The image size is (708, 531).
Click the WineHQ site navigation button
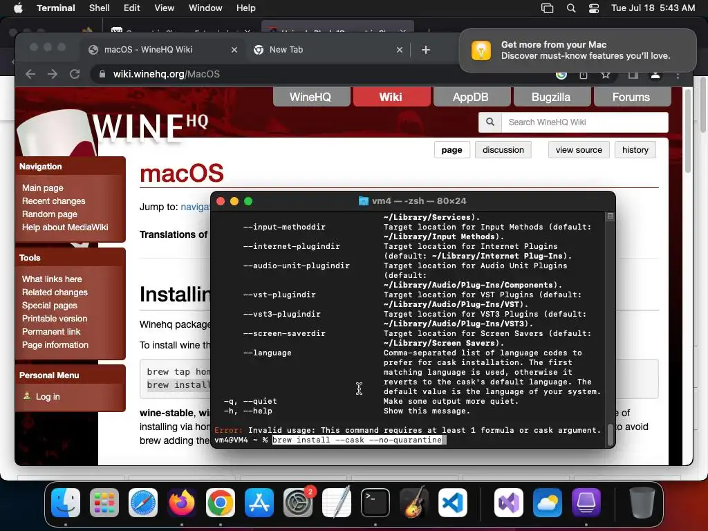(x=312, y=97)
